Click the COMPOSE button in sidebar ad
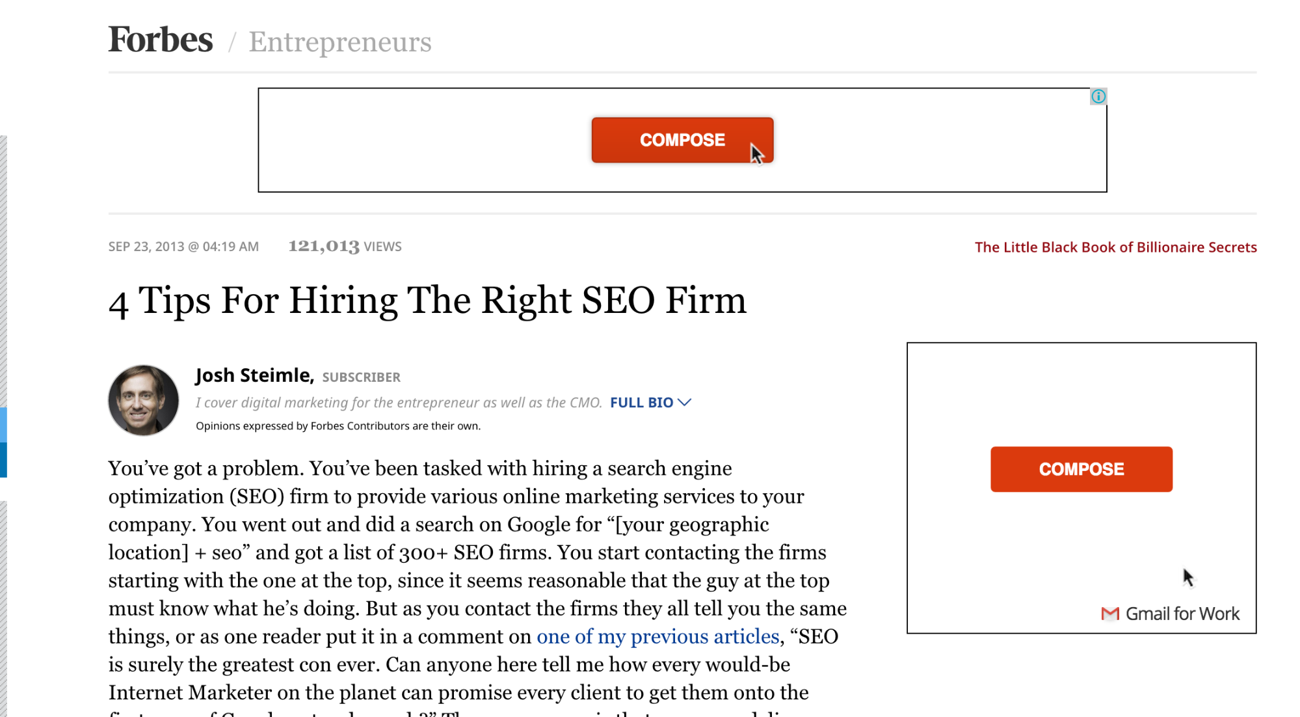Viewport: 1300px width, 717px height. pos(1081,469)
